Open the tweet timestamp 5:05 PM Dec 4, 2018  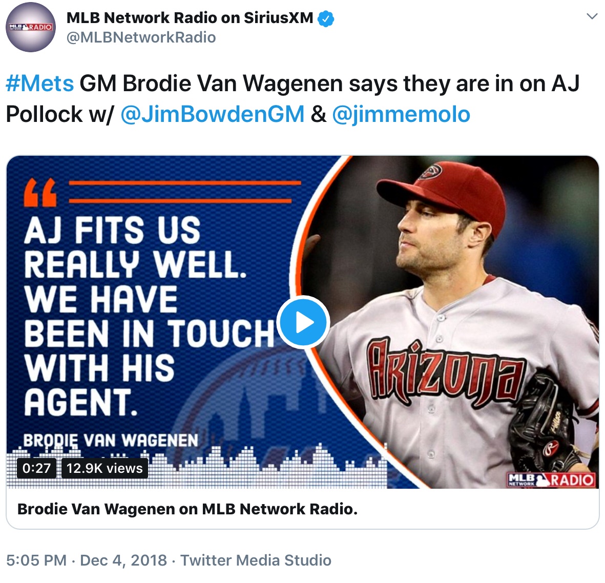pos(87,560)
